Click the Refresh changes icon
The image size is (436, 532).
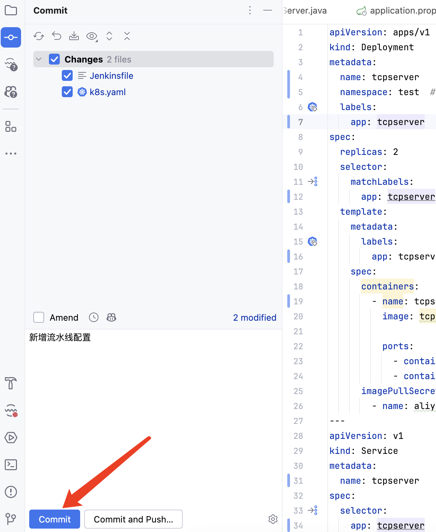[x=39, y=36]
